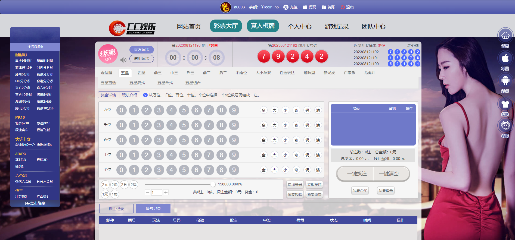The width and height of the screenshot is (515, 240).
Task: Click the rebate slider handle
Action: [x=213, y=184]
